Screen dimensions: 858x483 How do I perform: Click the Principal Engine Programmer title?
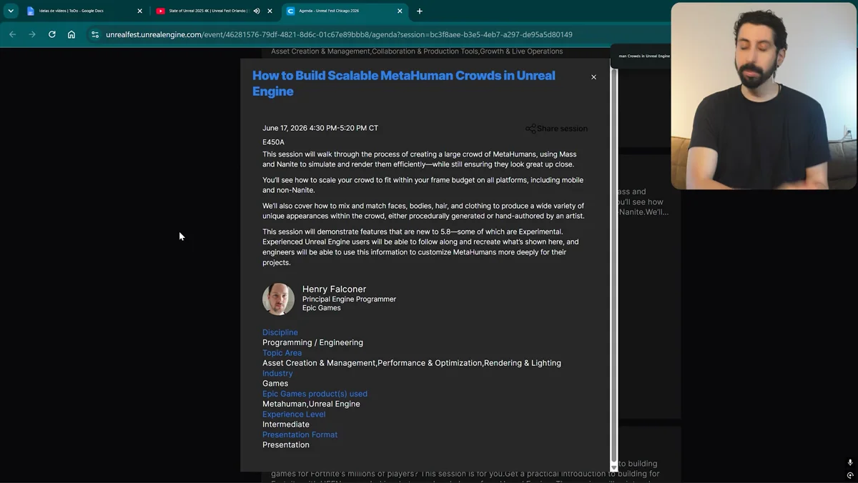point(349,299)
